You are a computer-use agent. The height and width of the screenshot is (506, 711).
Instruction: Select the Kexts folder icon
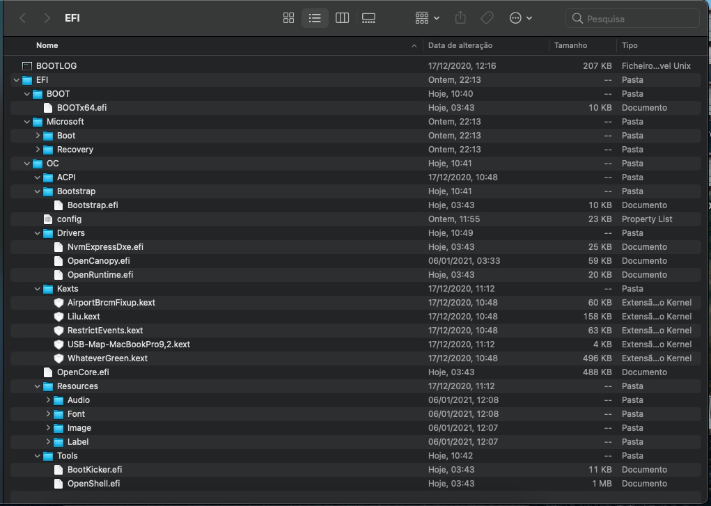tap(48, 289)
